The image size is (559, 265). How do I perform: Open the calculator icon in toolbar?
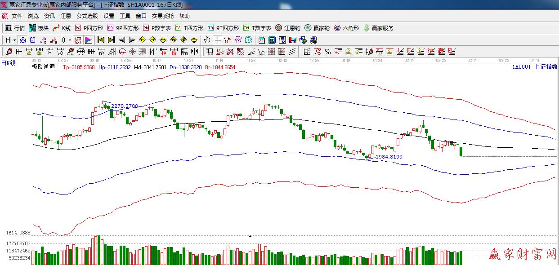point(272,40)
